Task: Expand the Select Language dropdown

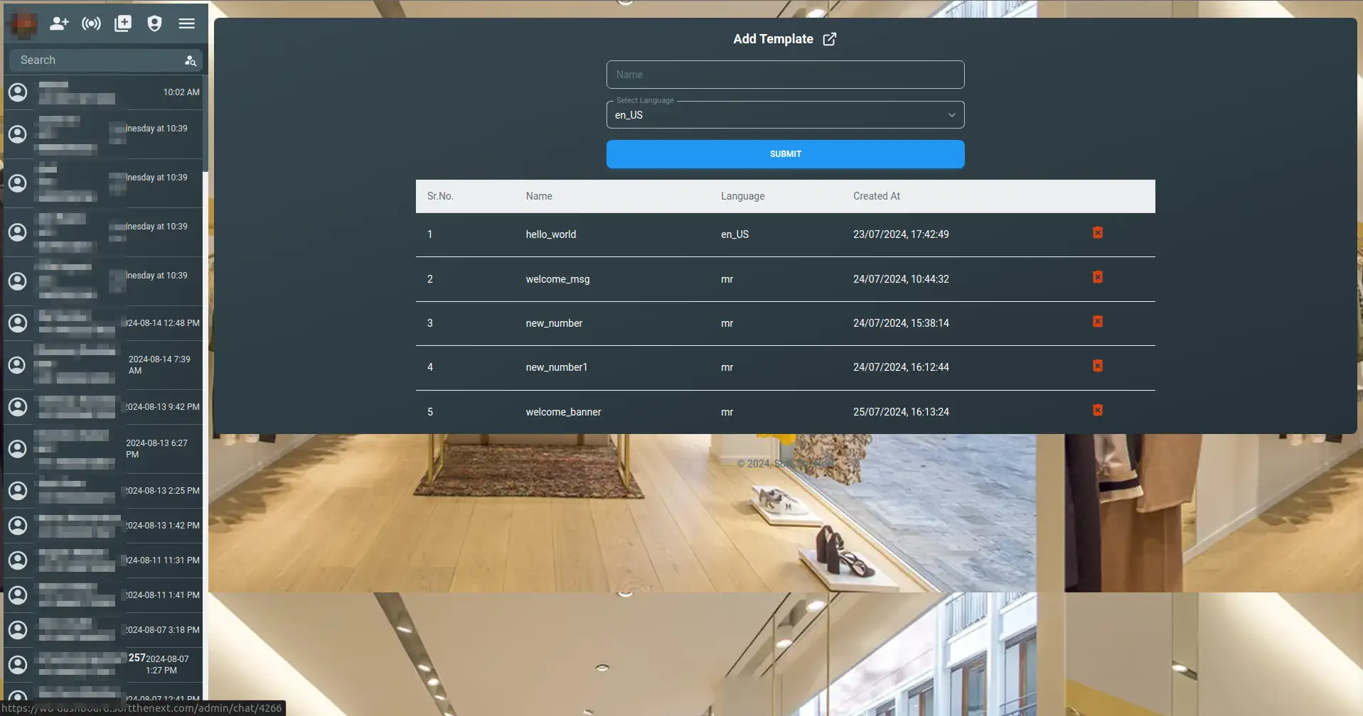Action: tap(785, 115)
